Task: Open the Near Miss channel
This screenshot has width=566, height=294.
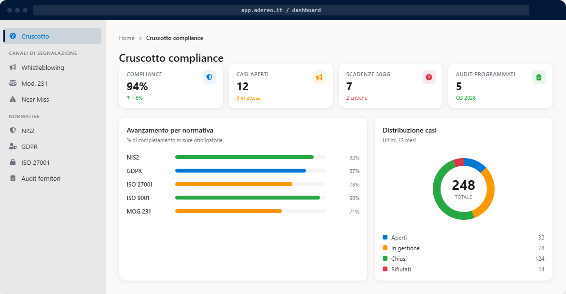Action: pos(52,99)
